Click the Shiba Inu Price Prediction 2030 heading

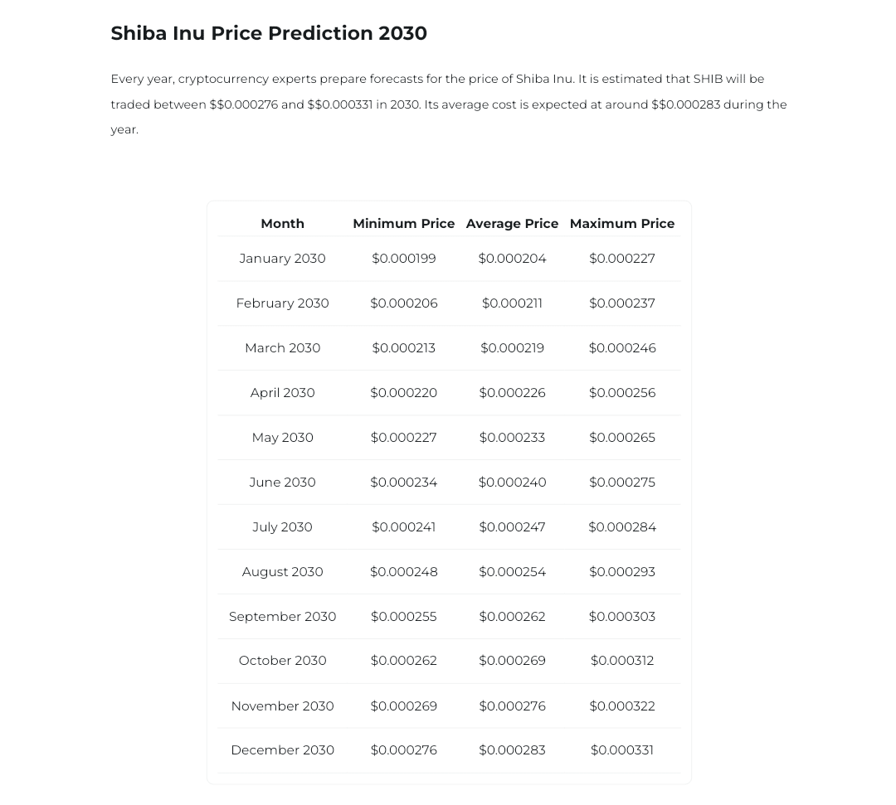[269, 33]
